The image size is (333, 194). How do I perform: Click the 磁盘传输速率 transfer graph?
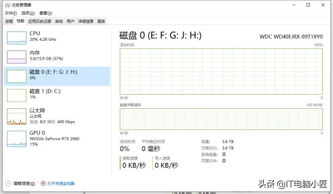pos(221,119)
